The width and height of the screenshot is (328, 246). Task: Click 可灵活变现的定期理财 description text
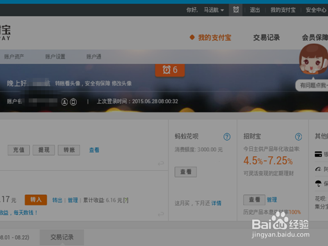[269, 173]
